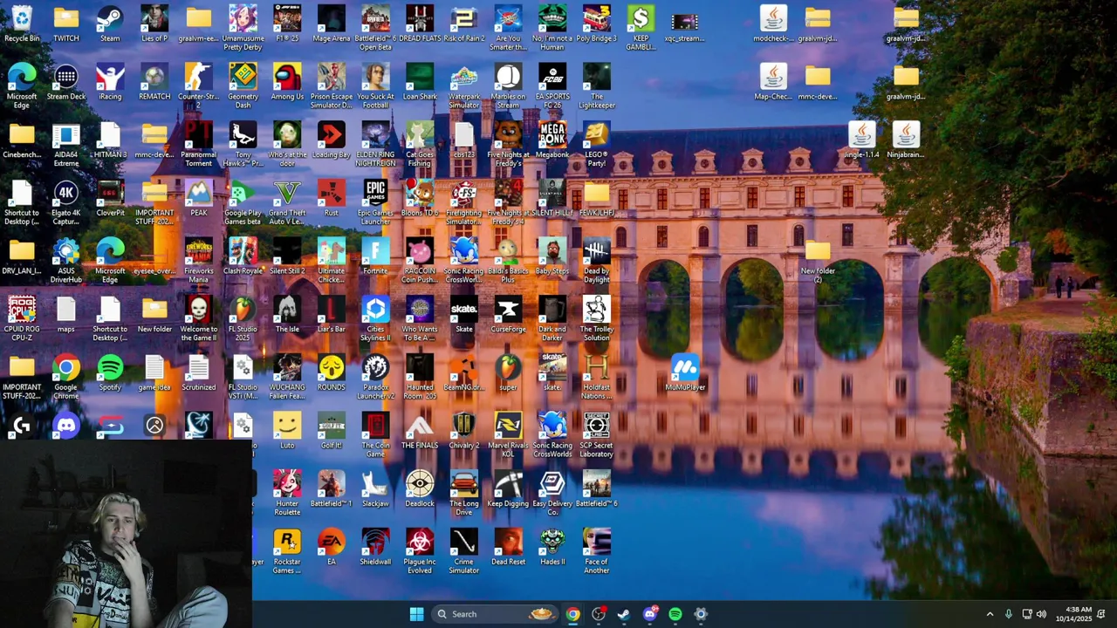Select the Ninjabrain Java file

click(x=906, y=140)
